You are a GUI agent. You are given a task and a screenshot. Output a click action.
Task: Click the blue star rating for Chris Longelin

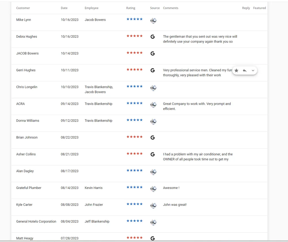tap(134, 86)
